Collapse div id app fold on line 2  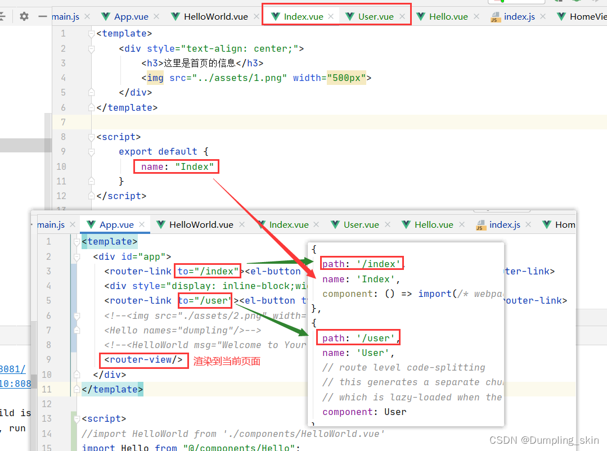(77, 256)
